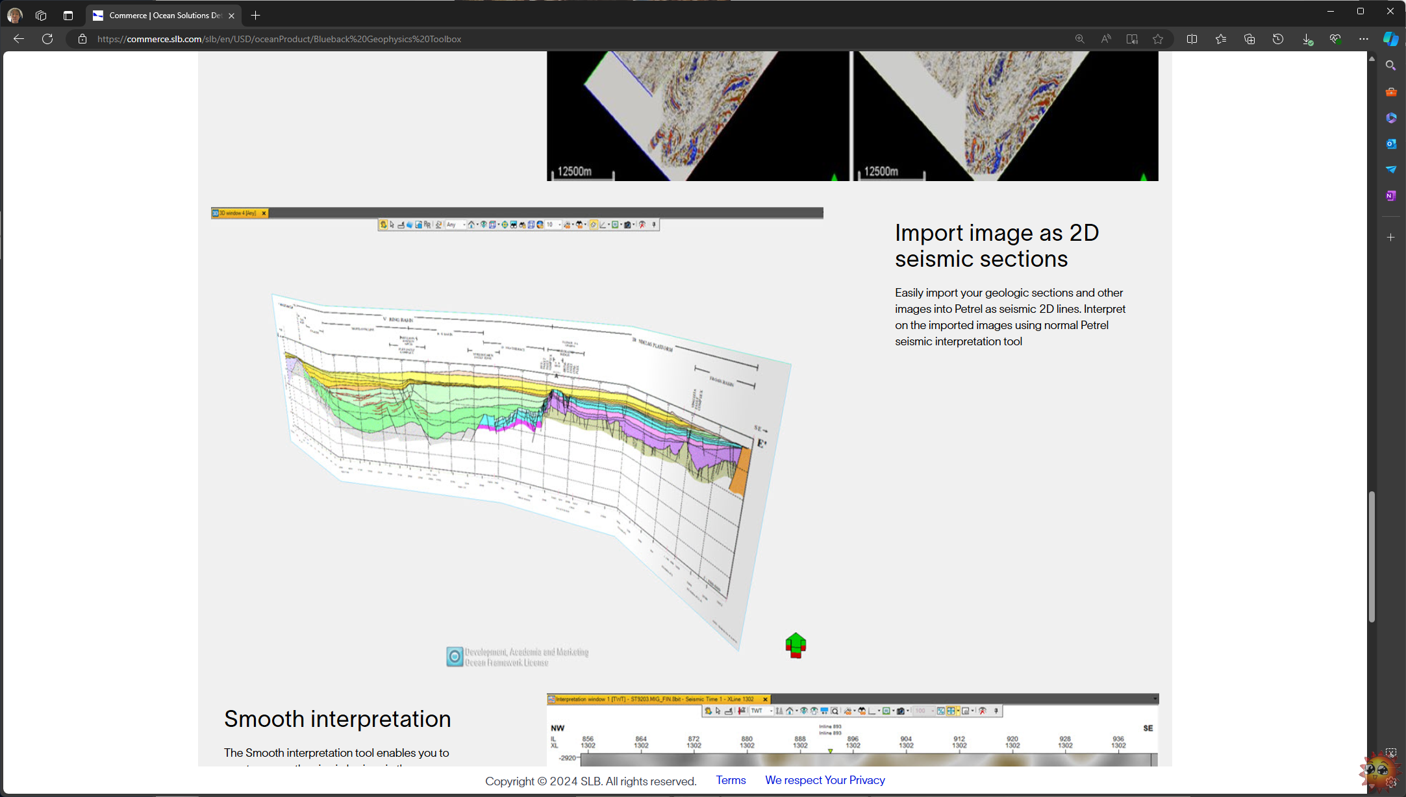
Task: Open Drop paper-plane icon in sidebar
Action: [1391, 169]
